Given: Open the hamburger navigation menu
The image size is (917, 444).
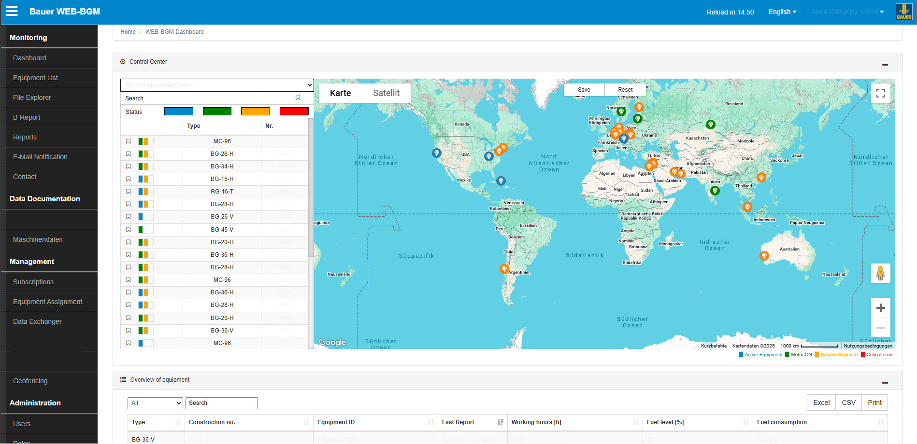Looking at the screenshot, I should 12,11.
